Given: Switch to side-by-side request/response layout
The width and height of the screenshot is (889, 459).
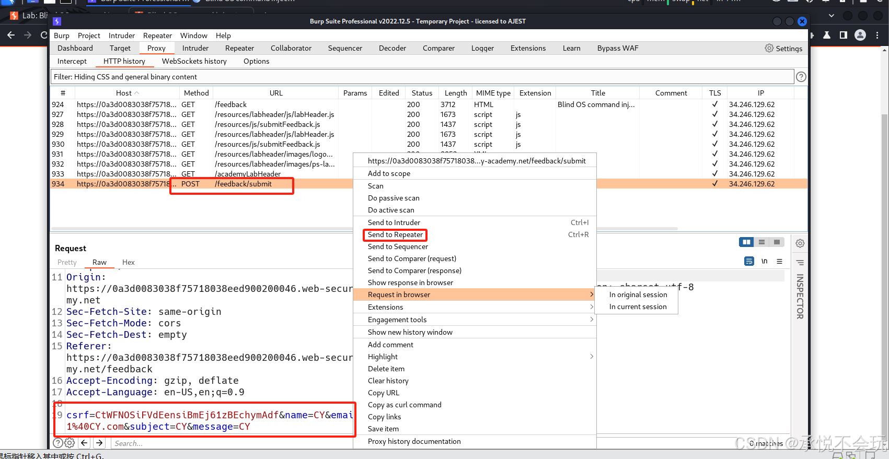Looking at the screenshot, I should coord(746,242).
